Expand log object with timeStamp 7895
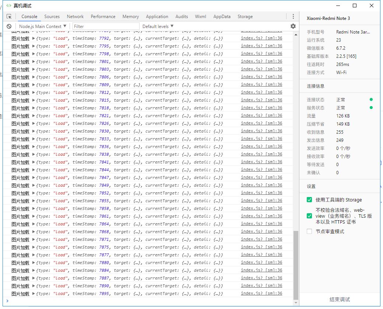This screenshot has height=309, width=383. [x=34, y=294]
